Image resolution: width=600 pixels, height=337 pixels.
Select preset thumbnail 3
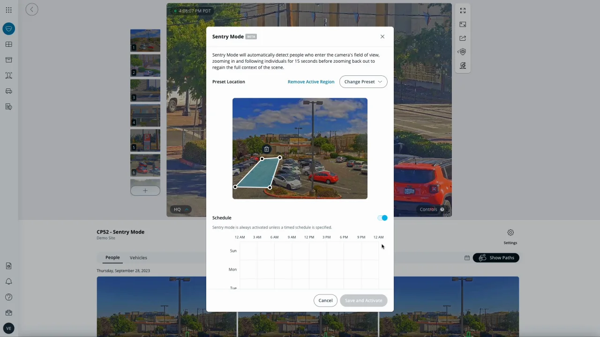(145, 90)
